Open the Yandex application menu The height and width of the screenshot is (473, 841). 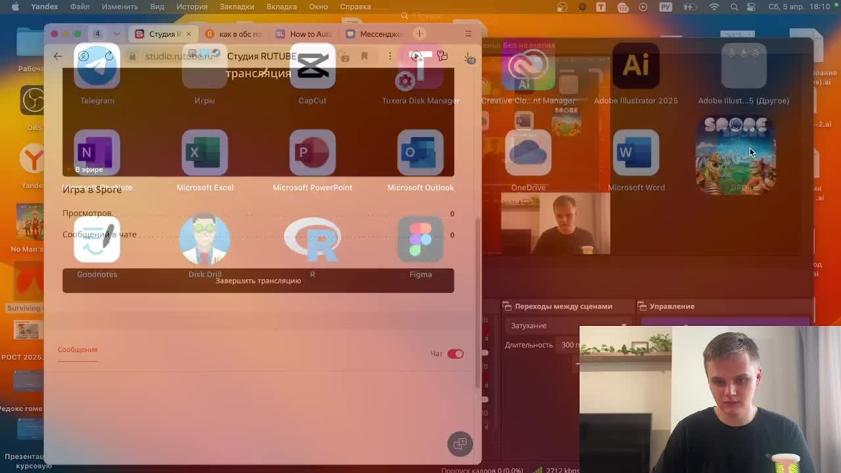(x=45, y=7)
